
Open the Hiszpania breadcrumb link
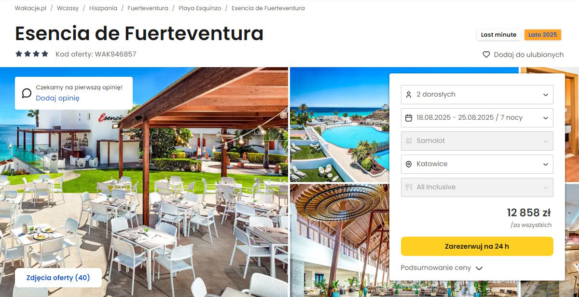coord(103,8)
